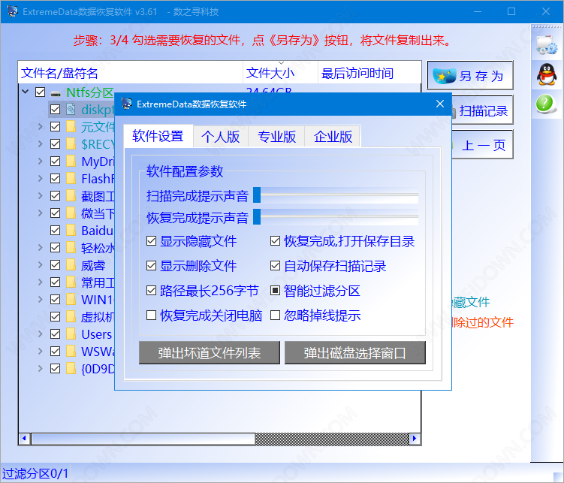Screen dimensions: 564x483
Task: Expand the 常用工 folder node
Action: click(x=41, y=282)
